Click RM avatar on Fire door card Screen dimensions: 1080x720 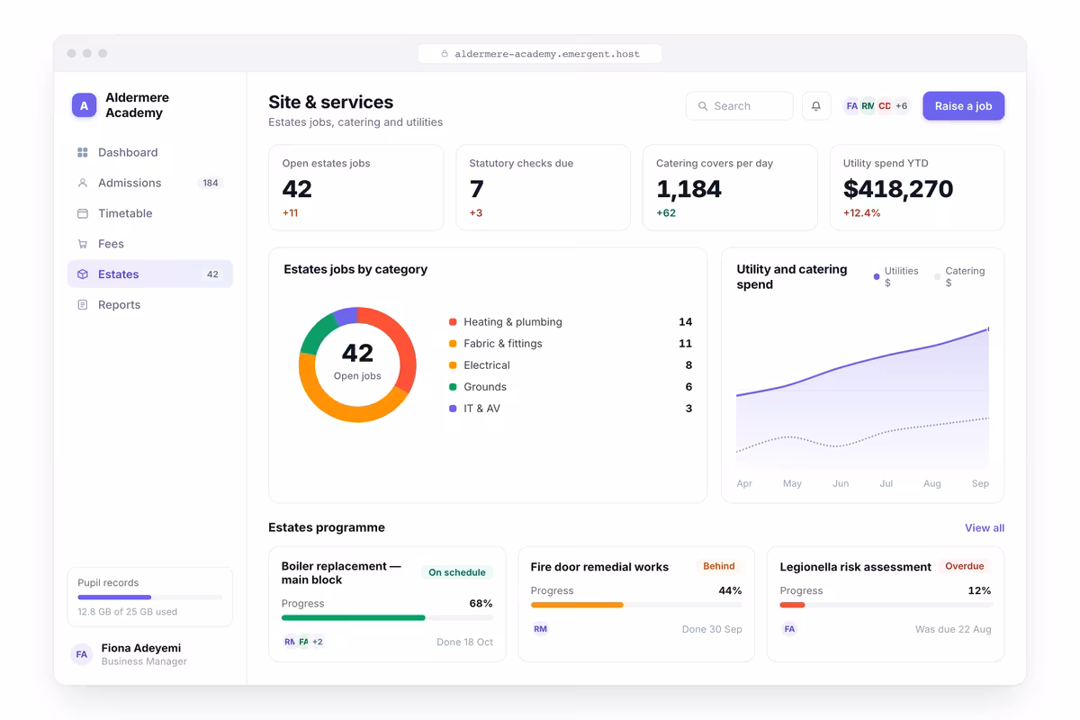540,629
